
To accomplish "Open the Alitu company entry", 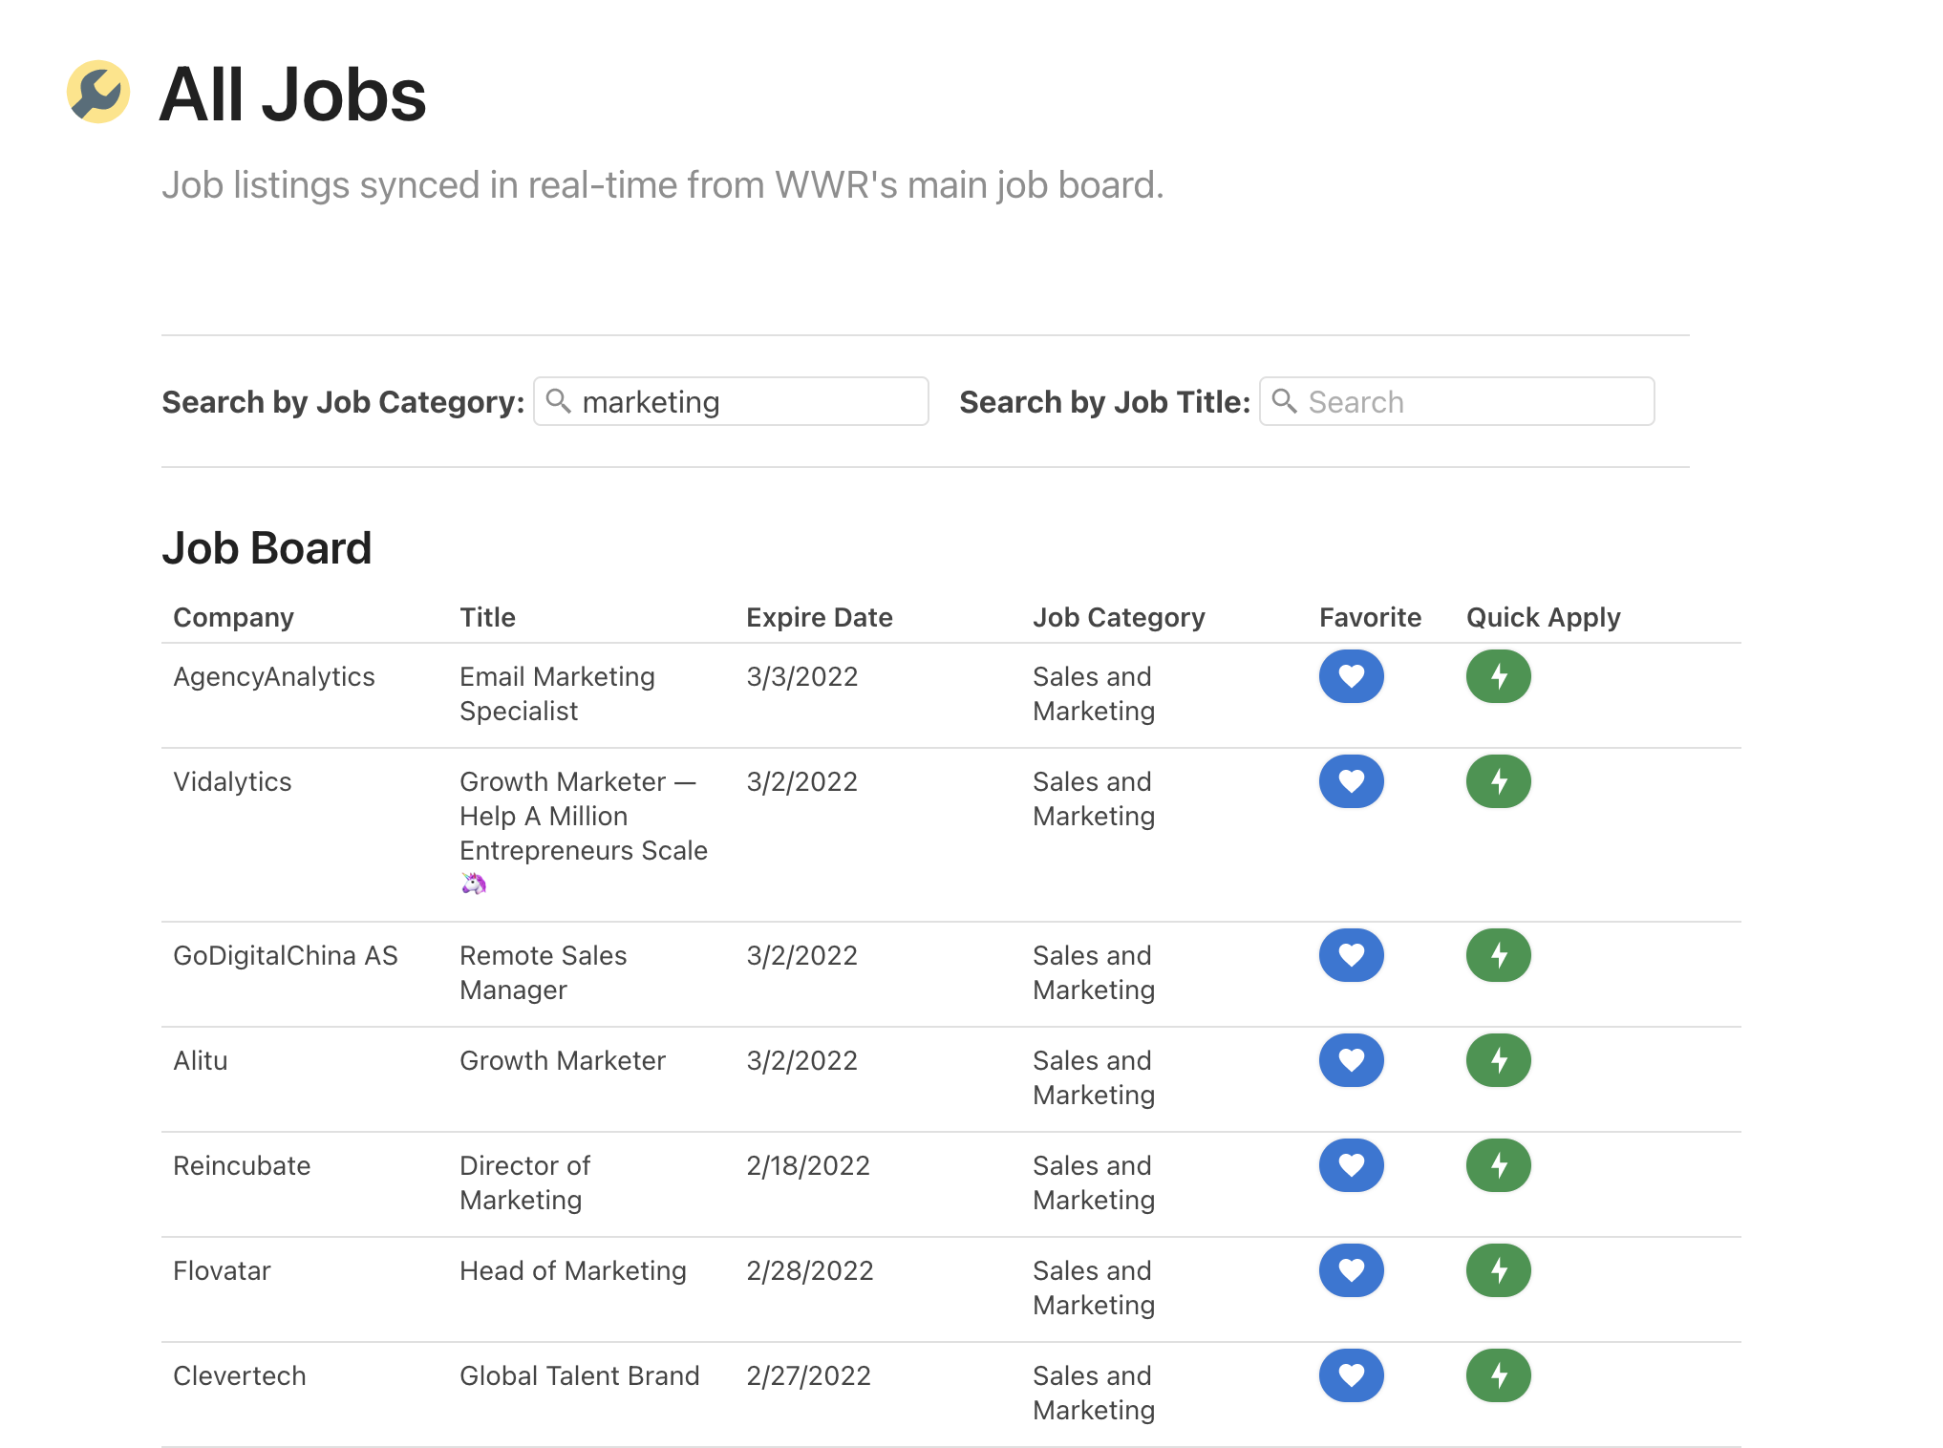I will click(201, 1060).
